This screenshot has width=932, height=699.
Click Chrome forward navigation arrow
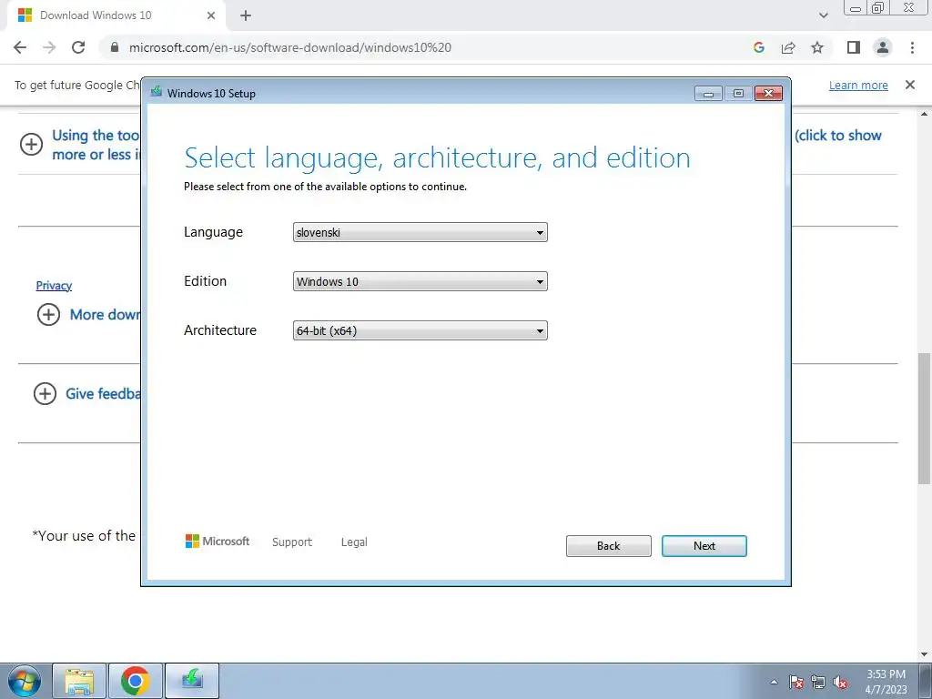click(x=49, y=47)
